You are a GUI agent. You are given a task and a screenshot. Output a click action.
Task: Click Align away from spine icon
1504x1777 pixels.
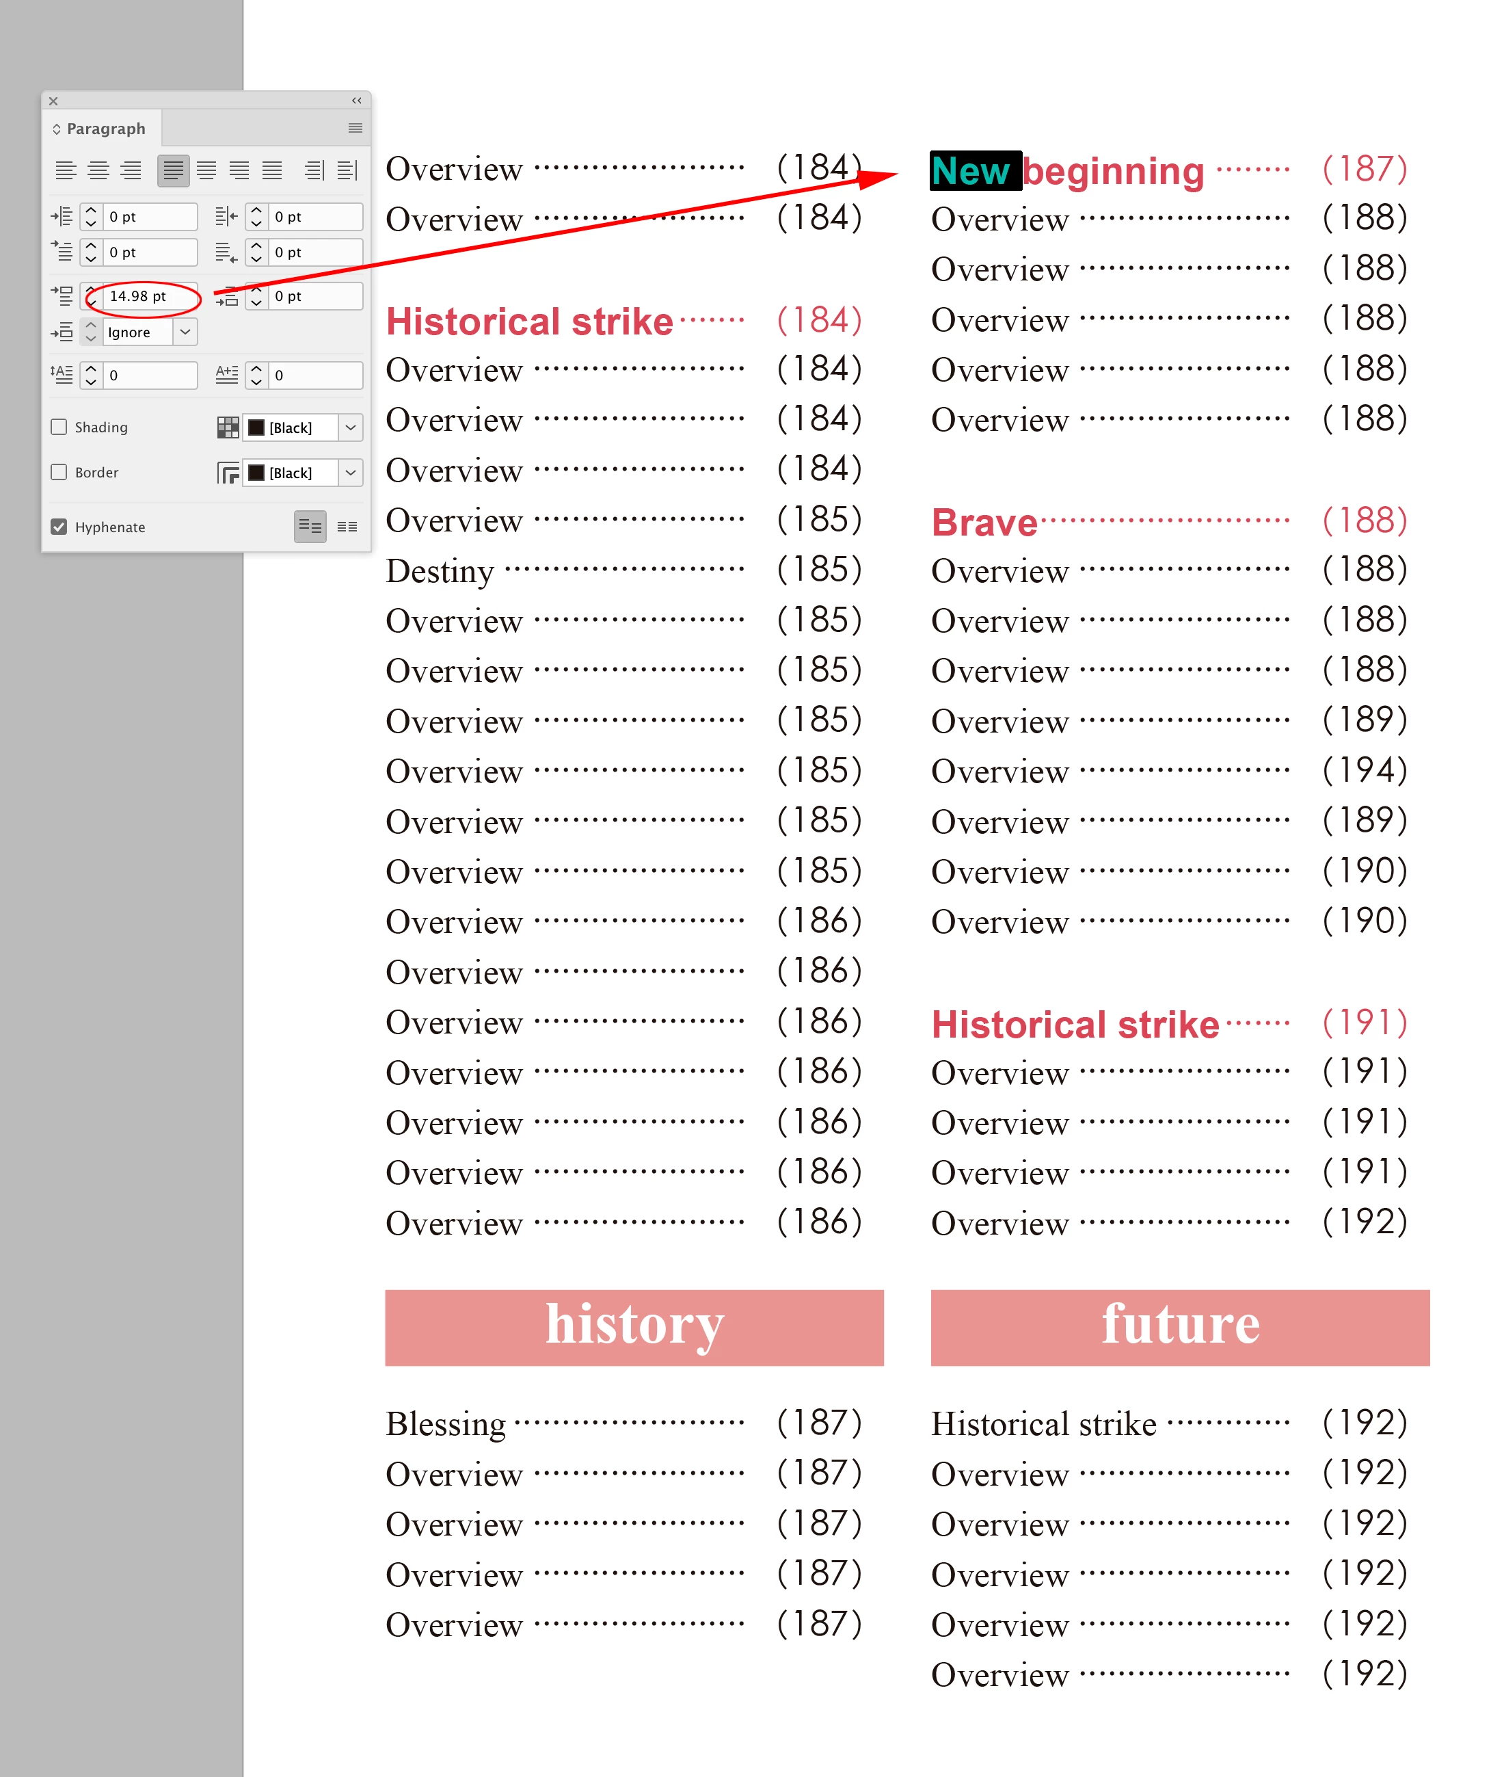point(347,170)
